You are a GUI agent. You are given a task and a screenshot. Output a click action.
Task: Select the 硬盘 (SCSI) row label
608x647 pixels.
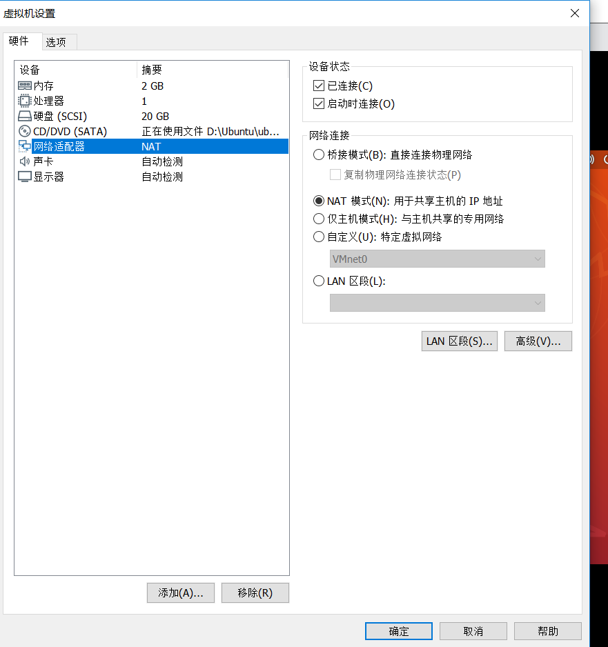(x=60, y=117)
